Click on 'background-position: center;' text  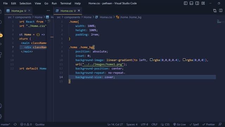[x=99, y=68]
